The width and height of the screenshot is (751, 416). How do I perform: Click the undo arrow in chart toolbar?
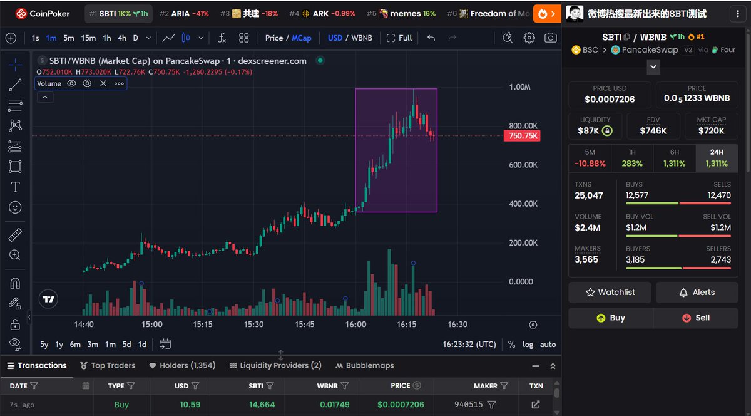[x=431, y=38]
